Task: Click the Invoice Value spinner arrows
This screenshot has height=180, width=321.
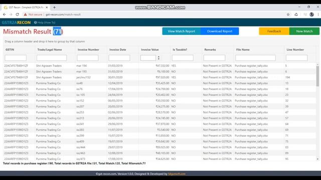Action: pos(158,58)
